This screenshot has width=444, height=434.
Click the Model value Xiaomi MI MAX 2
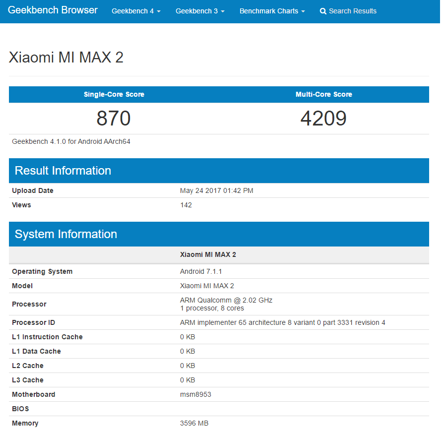click(x=207, y=286)
